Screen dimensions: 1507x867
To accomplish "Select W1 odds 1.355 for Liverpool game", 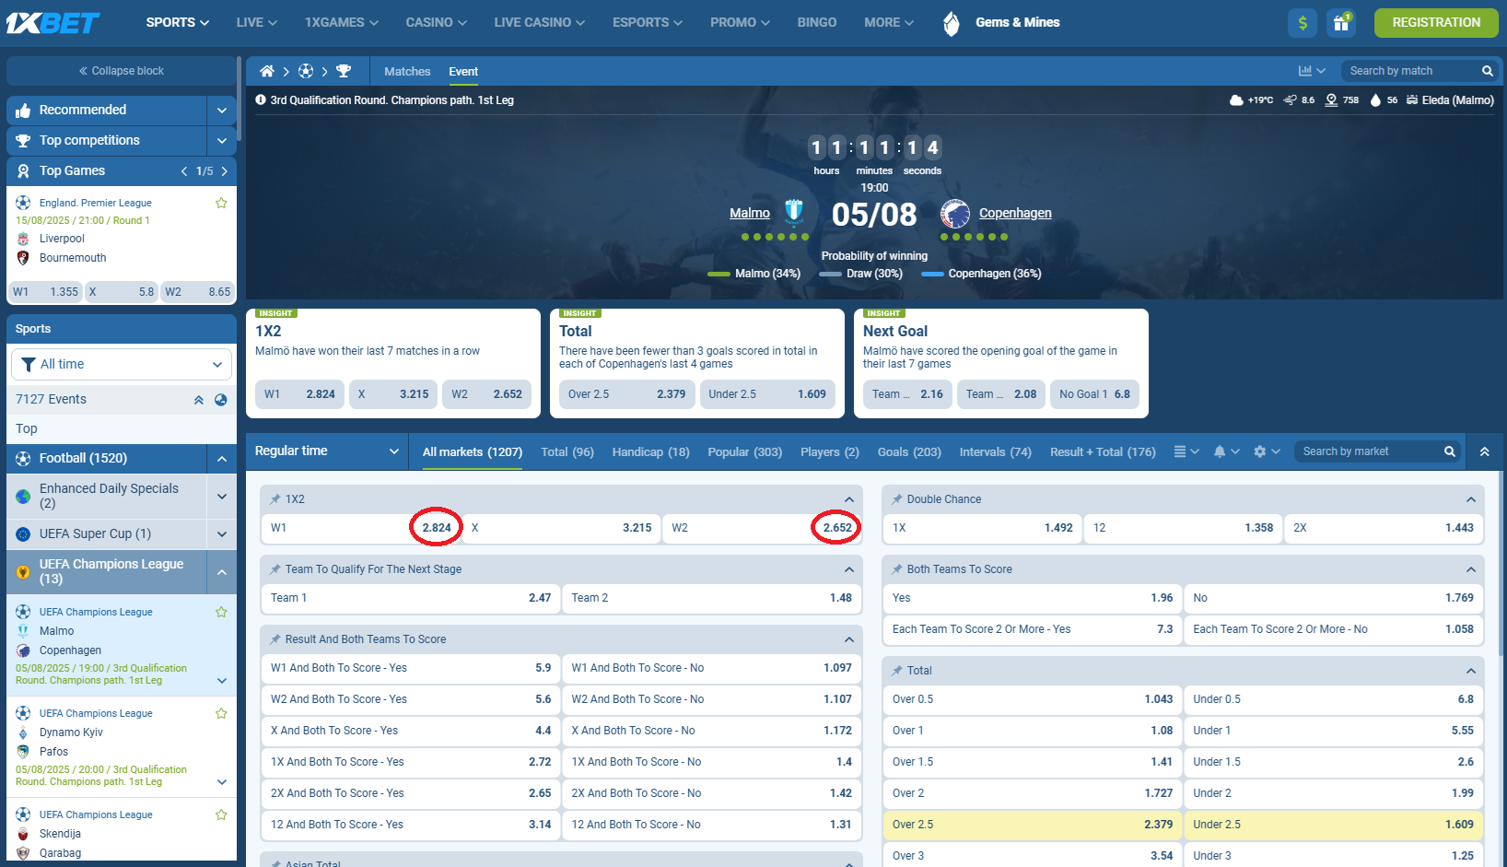I will click(46, 292).
